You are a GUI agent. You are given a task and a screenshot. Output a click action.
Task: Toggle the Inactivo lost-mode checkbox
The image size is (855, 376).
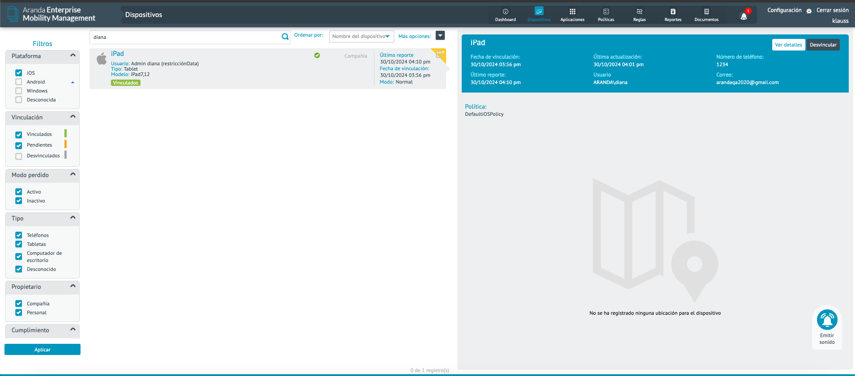19,201
